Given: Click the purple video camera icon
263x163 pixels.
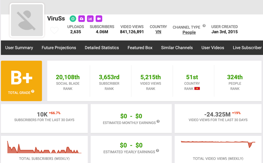Looking at the screenshot, I should coord(99,19).
